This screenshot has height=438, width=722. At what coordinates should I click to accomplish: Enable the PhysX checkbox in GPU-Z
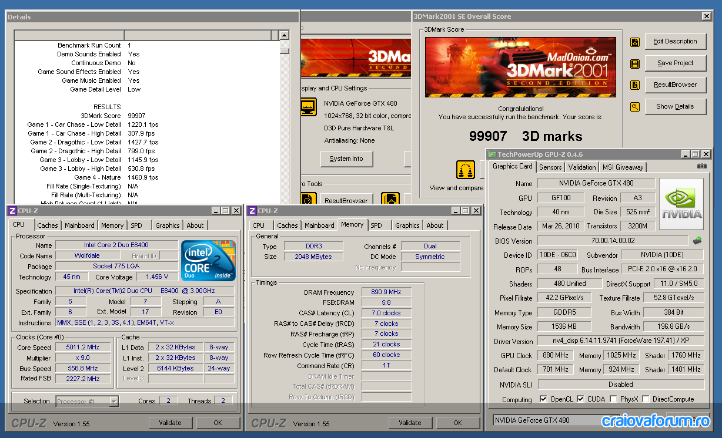tap(614, 399)
